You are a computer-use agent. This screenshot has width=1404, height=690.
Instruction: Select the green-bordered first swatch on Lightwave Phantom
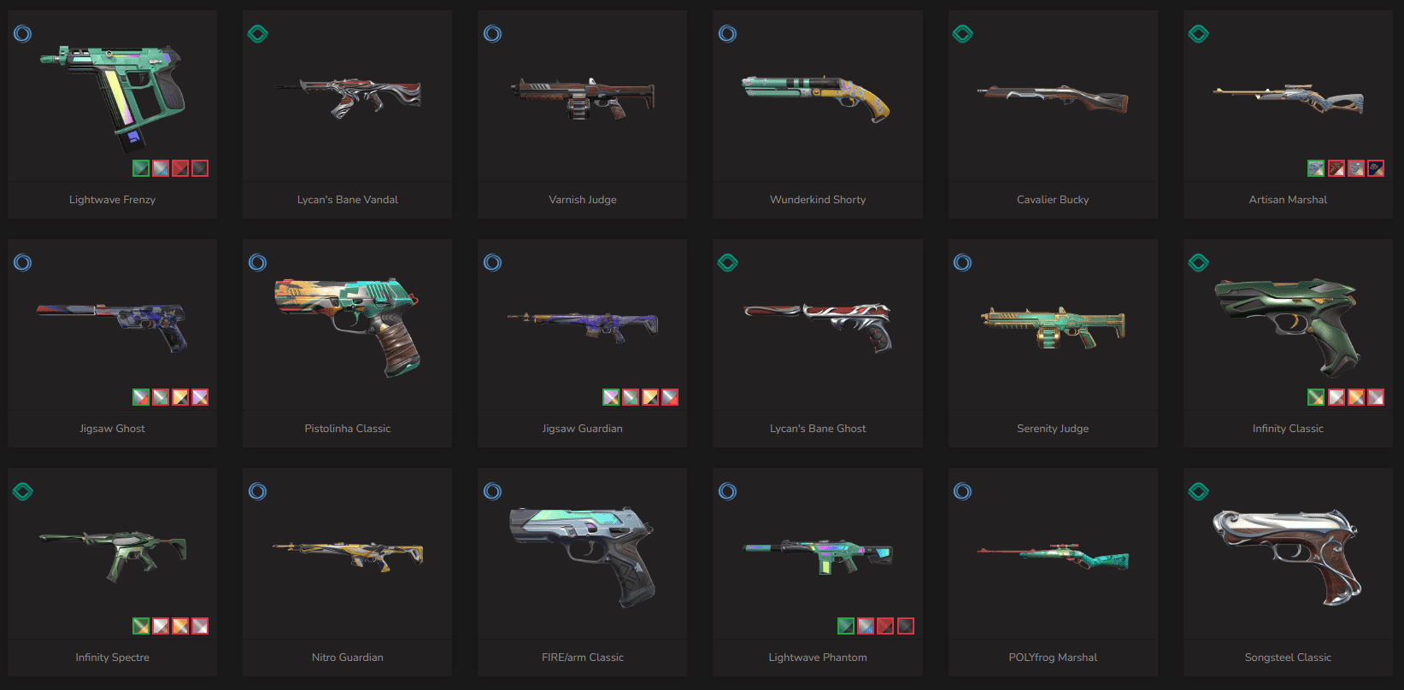point(846,626)
